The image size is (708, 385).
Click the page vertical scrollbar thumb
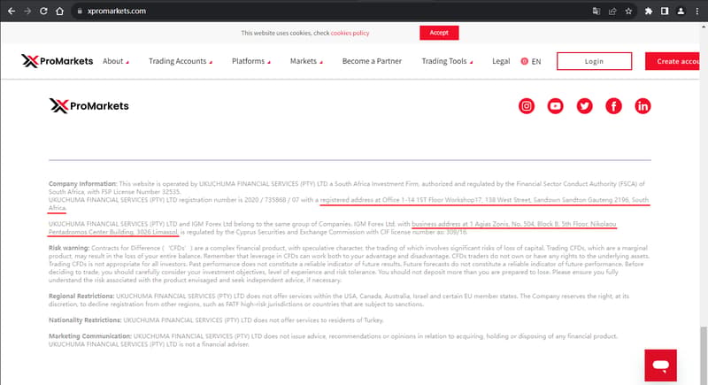(x=704, y=355)
